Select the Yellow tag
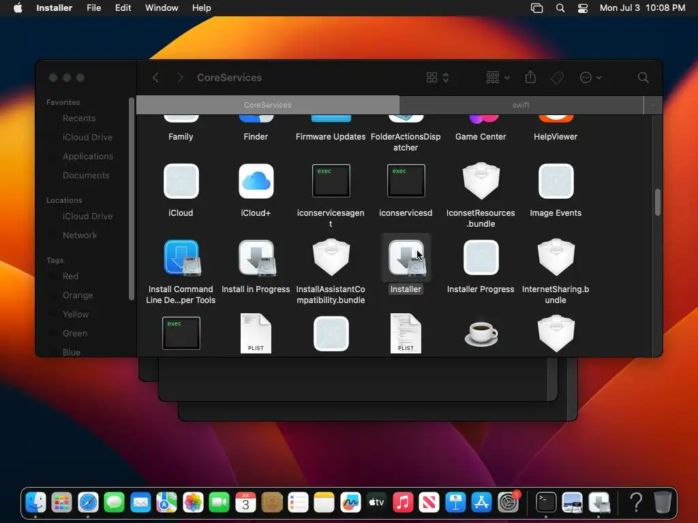 coord(76,315)
